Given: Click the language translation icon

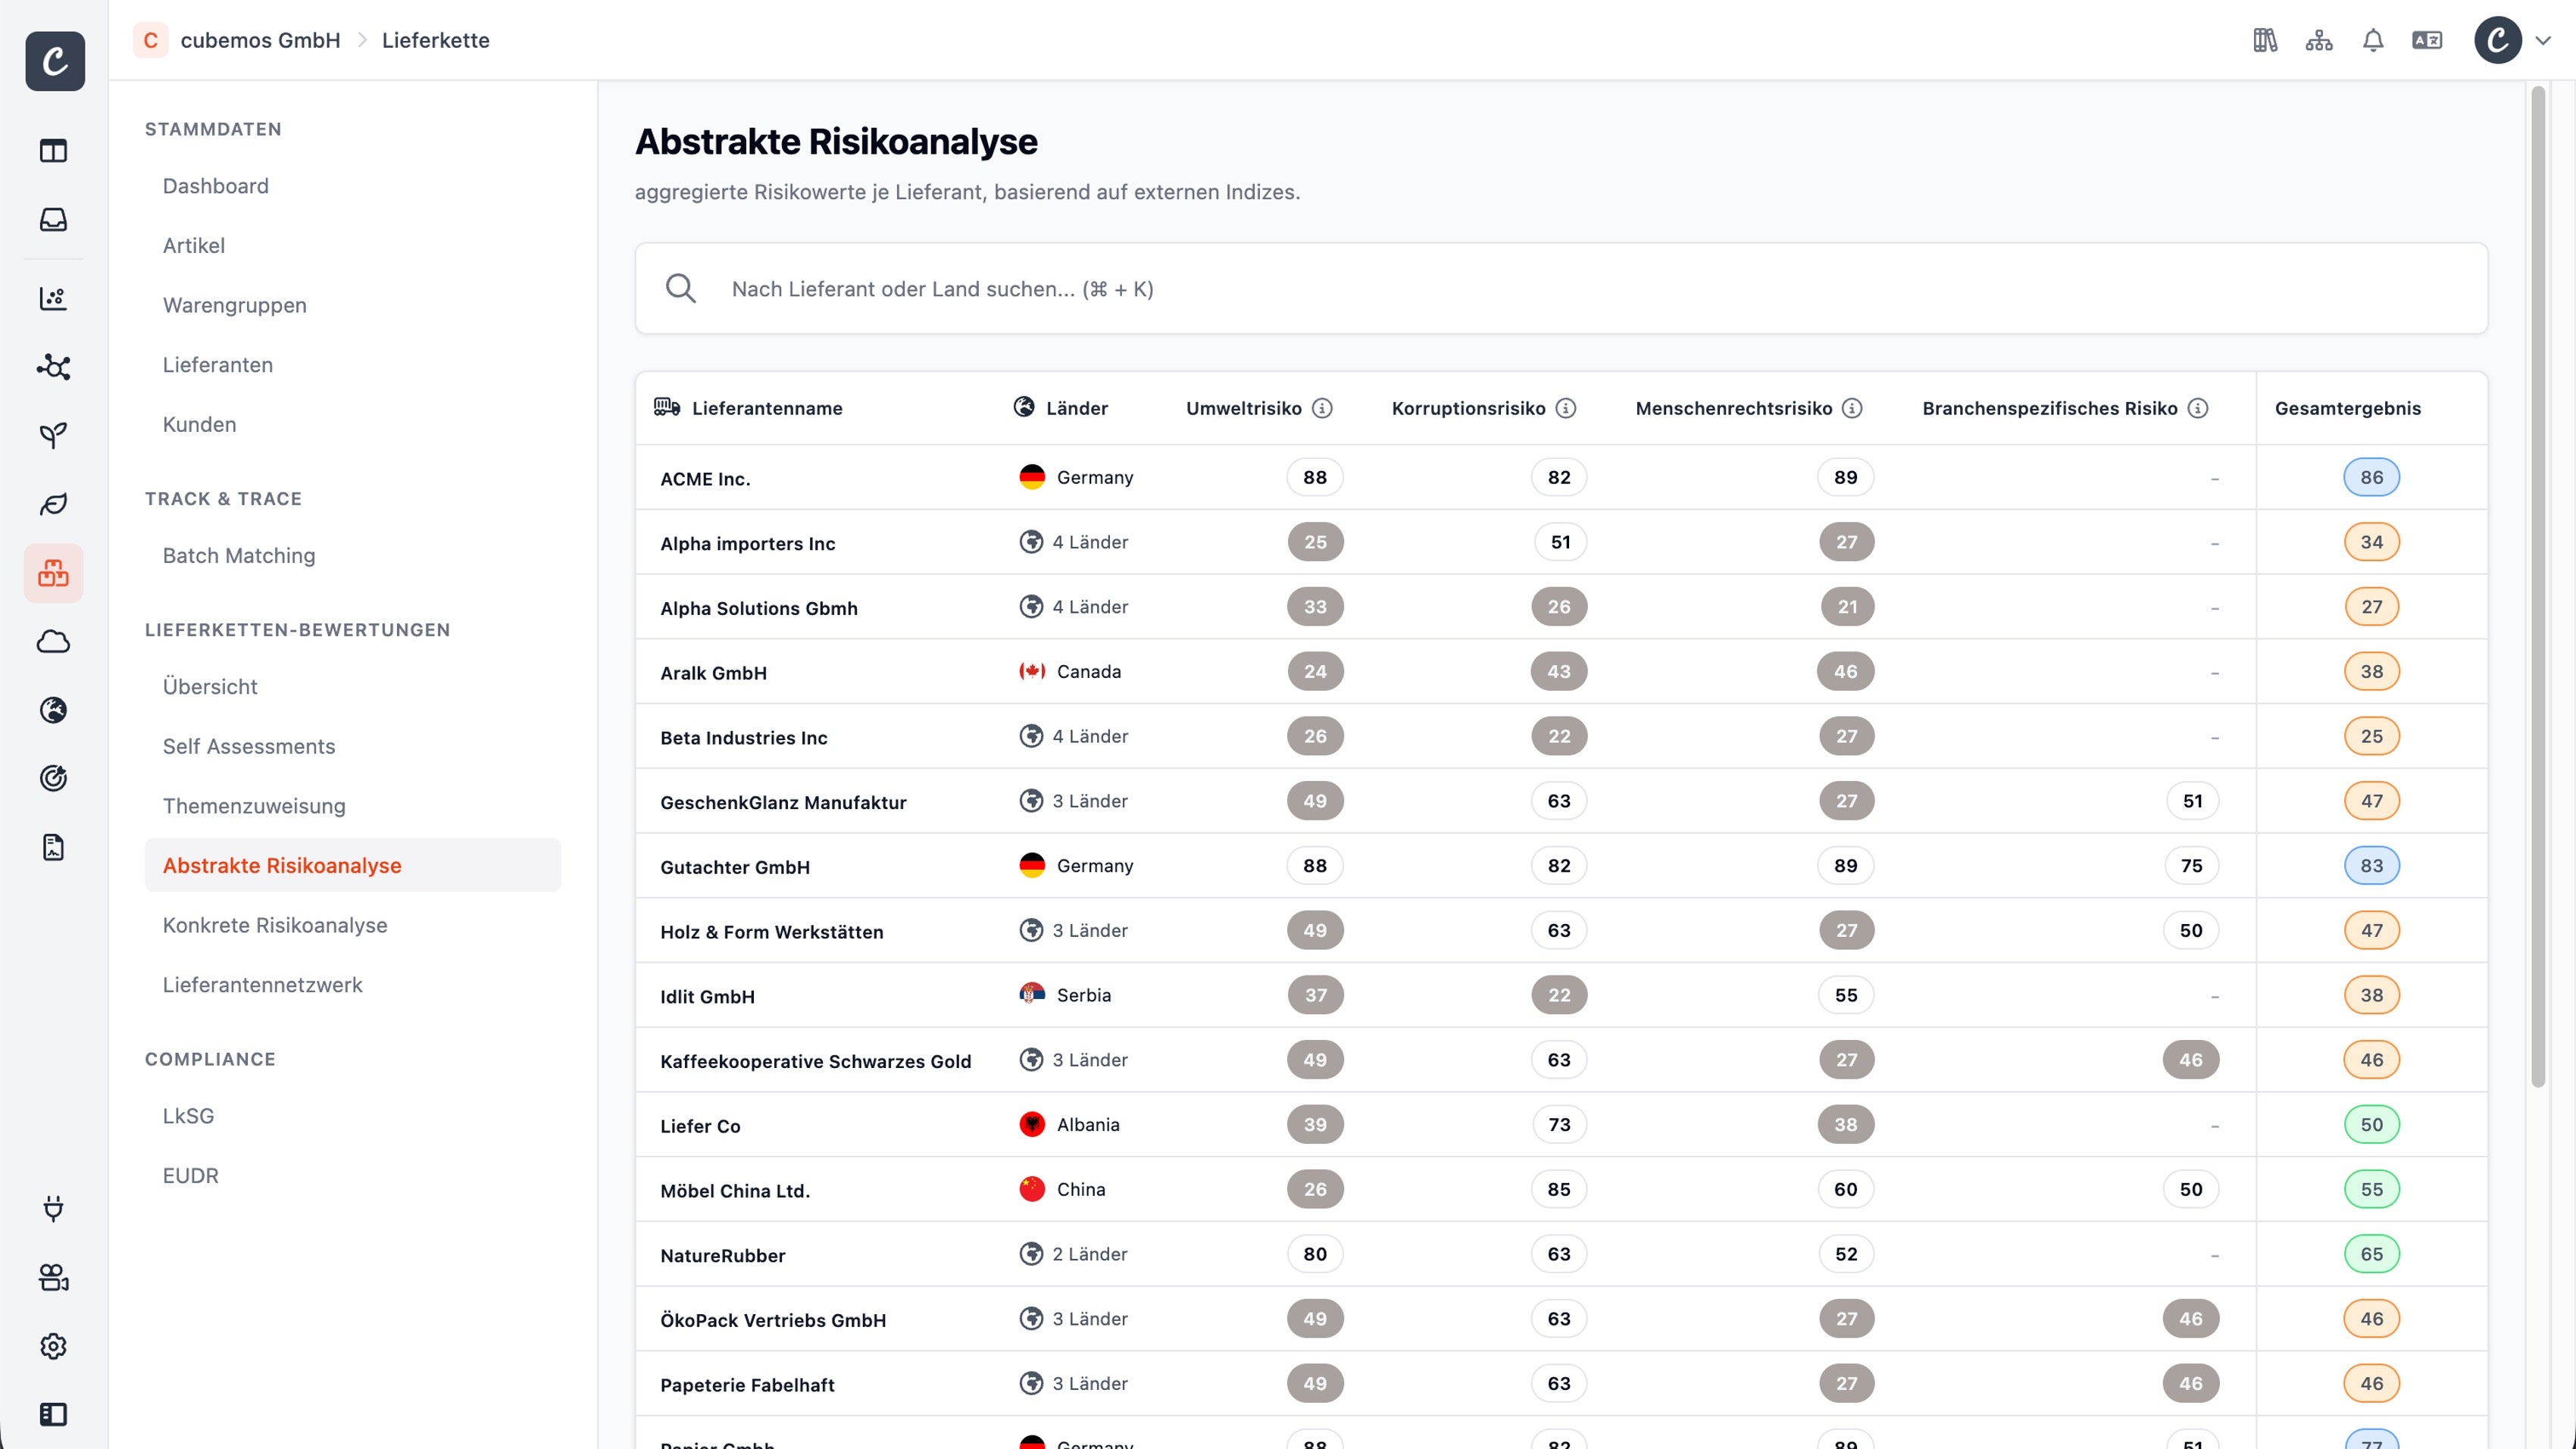Looking at the screenshot, I should (x=2427, y=40).
